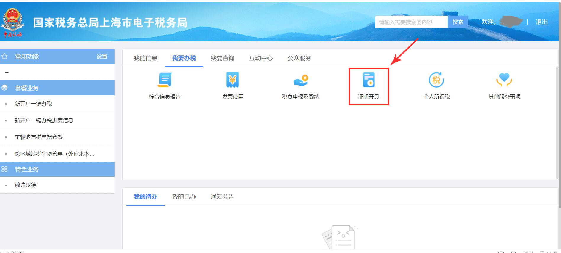Select the 我的待办 tab

pos(145,196)
